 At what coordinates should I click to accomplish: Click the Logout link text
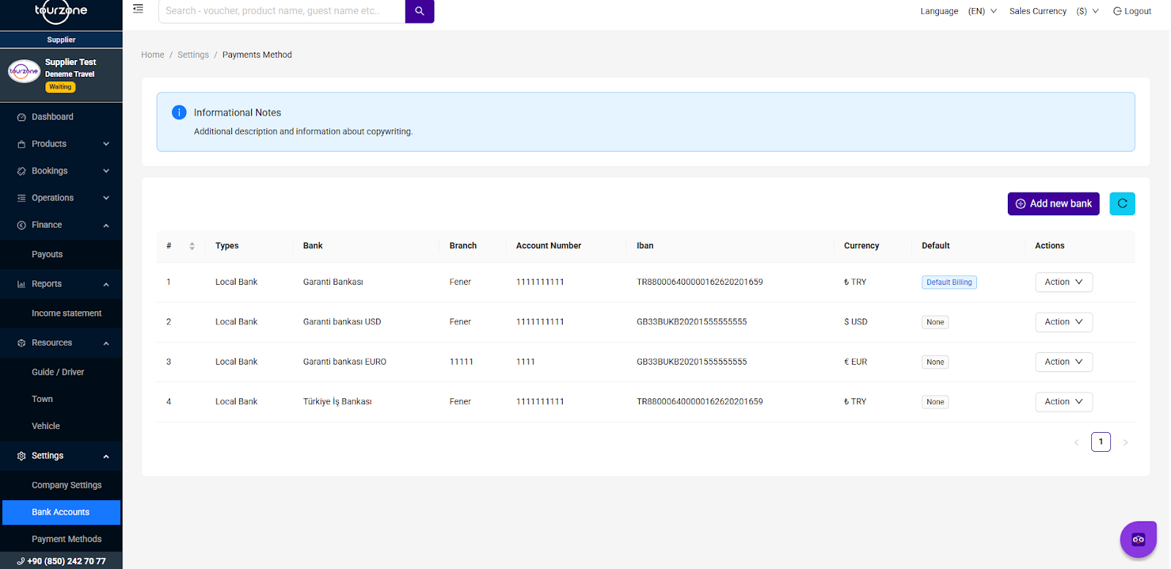coord(1137,11)
